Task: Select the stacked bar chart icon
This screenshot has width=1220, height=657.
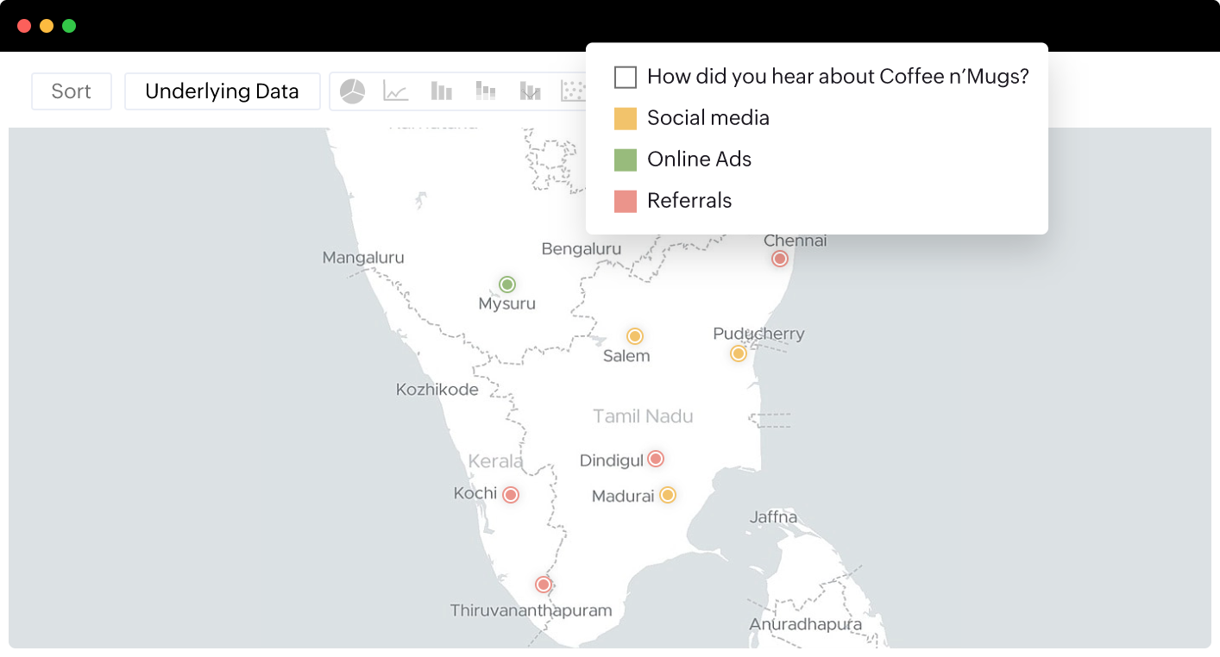Action: coord(486,91)
